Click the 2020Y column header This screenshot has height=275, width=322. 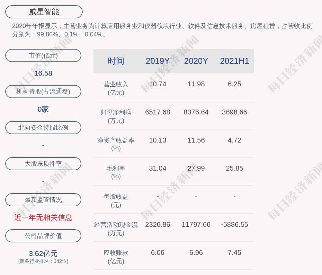196,61
